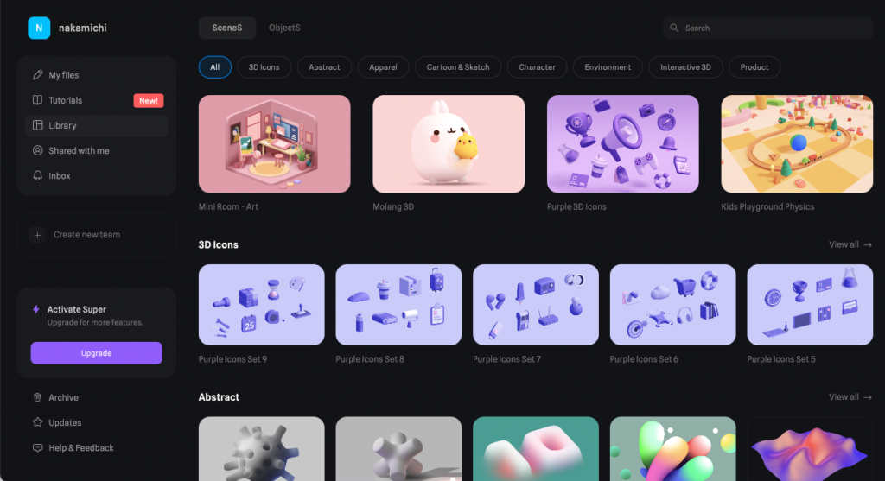This screenshot has height=481, width=885.
Task: Select the All category filter
Action: coord(215,67)
